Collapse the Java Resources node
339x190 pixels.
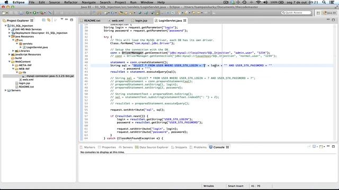point(10,36)
